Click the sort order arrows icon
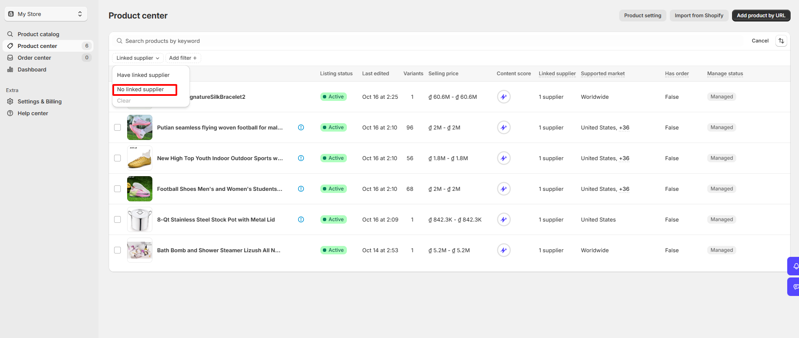Viewport: 799px width, 338px height. coord(781,41)
